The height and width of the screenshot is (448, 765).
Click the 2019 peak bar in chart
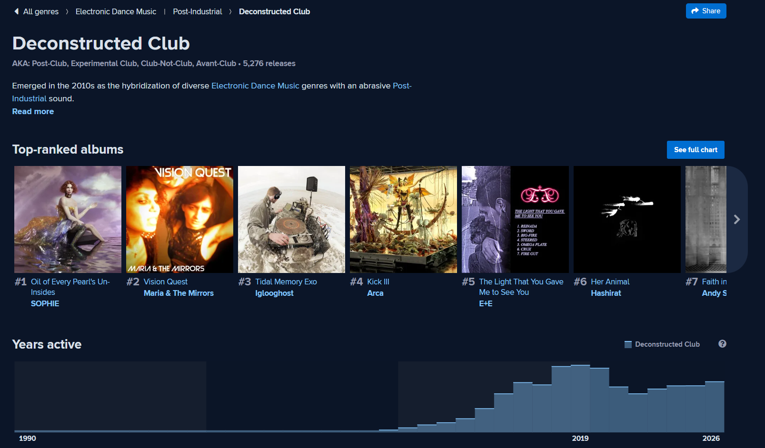point(580,399)
